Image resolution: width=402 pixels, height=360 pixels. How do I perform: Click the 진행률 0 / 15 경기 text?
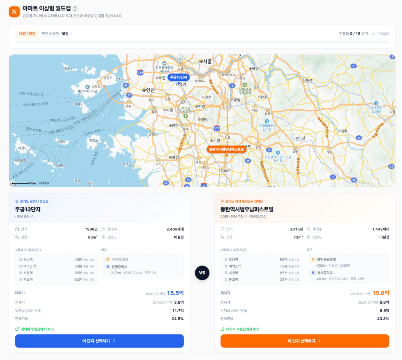[353, 34]
